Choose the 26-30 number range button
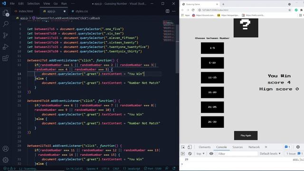Image resolution: width=304 pixels, height=171 pixels. point(212,122)
